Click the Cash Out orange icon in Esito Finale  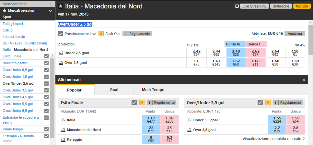142,103
